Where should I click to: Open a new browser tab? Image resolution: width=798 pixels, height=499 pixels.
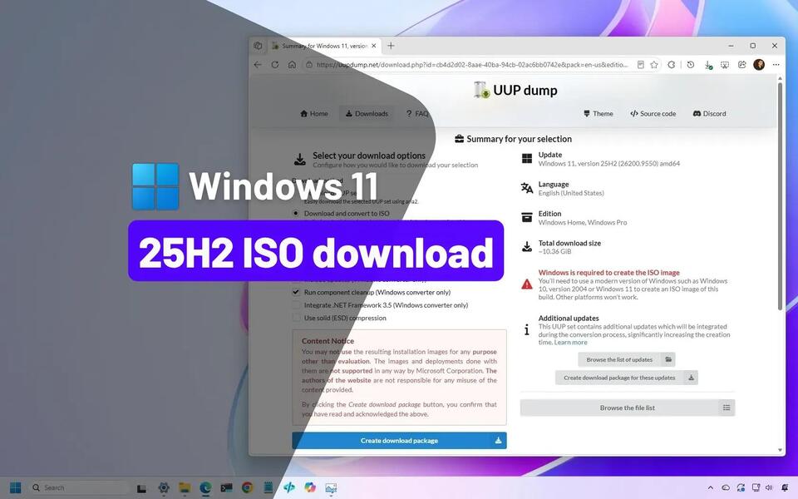pos(391,46)
